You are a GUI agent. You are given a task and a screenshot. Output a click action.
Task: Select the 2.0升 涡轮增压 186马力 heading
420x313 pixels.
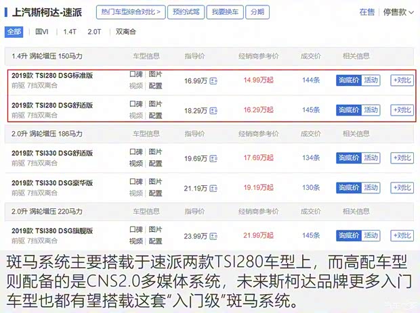(47, 134)
